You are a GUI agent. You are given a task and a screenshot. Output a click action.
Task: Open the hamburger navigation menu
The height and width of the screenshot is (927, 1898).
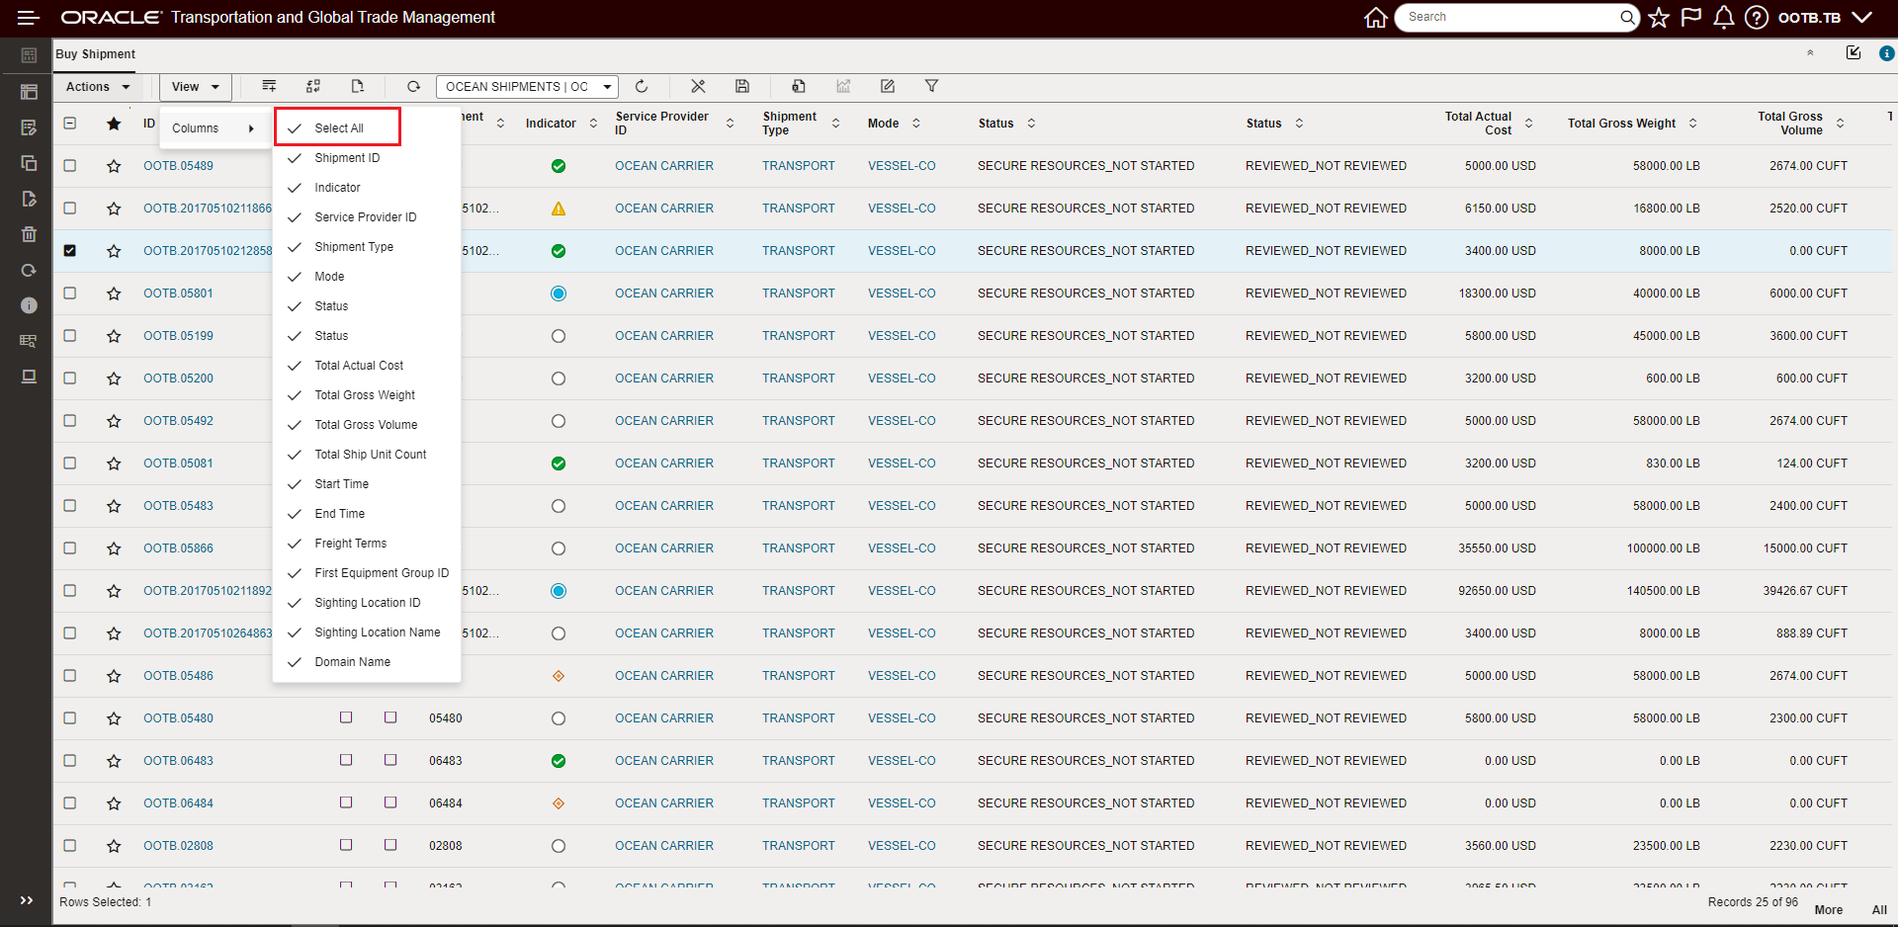[x=29, y=17]
